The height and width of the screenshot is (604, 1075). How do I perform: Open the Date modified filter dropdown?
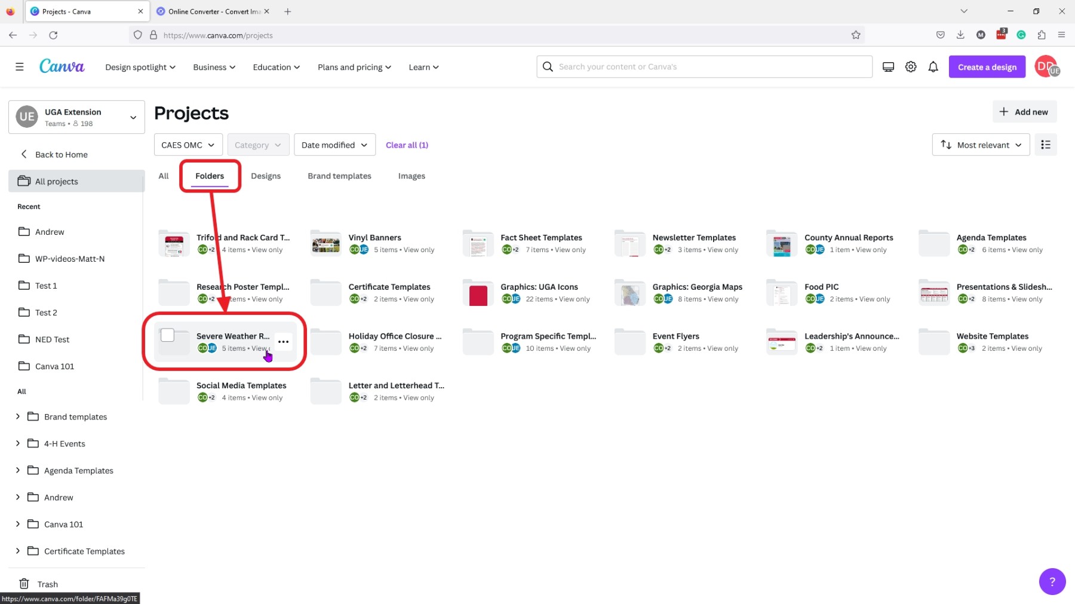334,145
